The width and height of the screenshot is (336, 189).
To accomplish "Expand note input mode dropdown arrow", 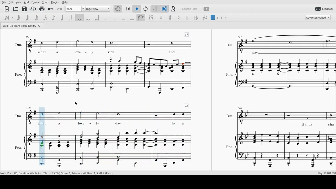I will point(12,18).
